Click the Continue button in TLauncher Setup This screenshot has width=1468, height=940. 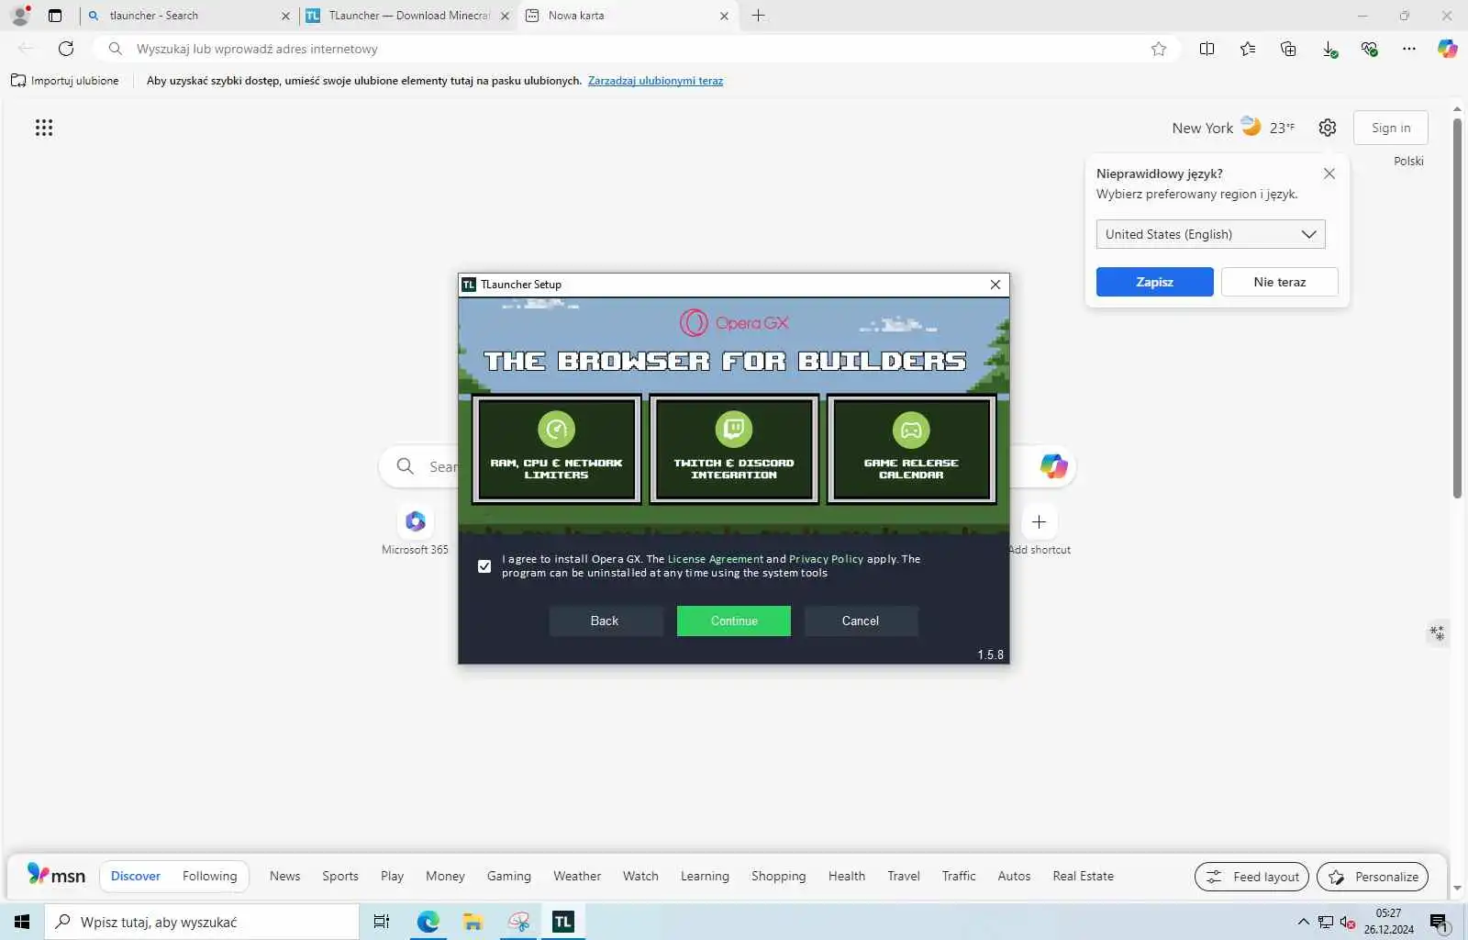pyautogui.click(x=734, y=621)
